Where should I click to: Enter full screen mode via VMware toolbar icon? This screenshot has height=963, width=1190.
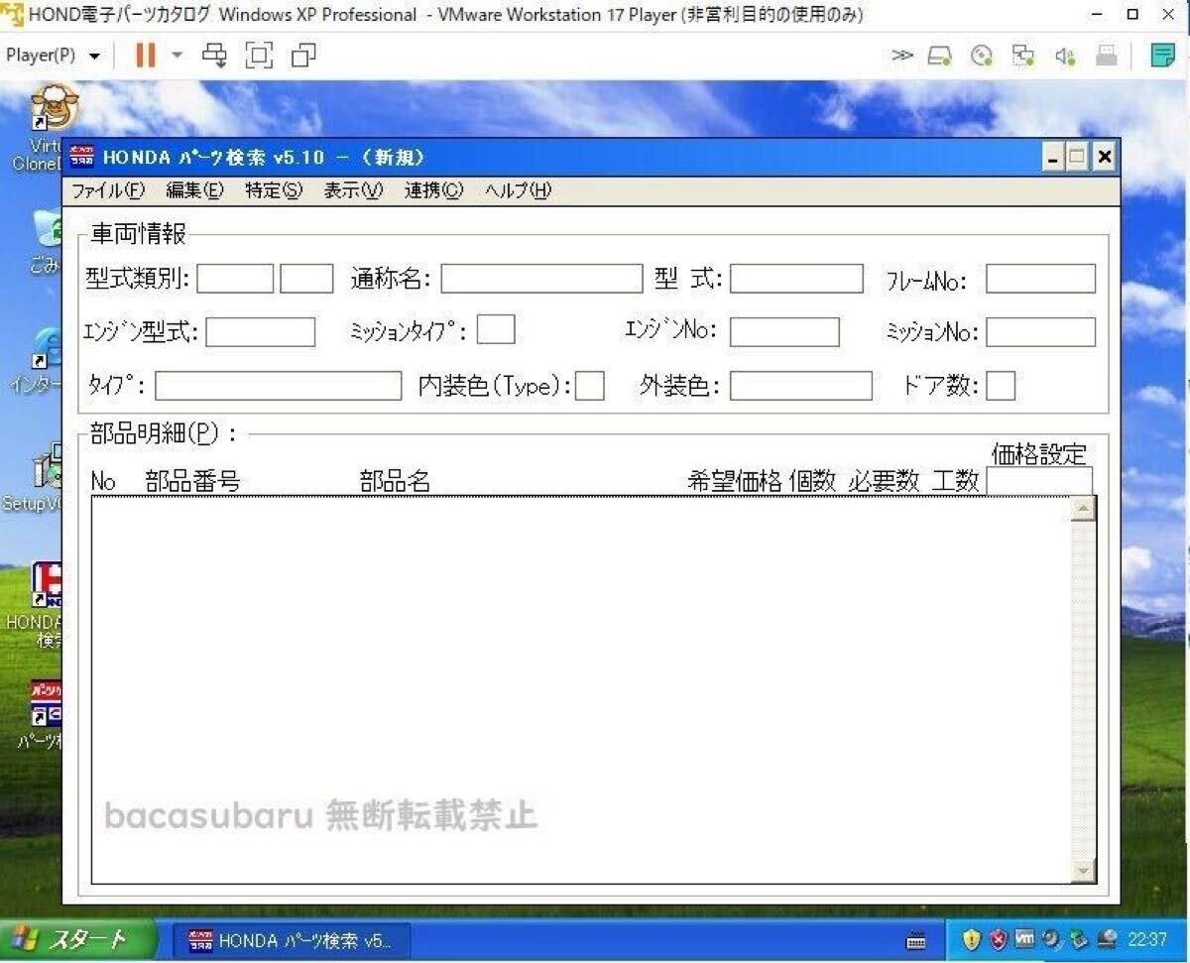coord(259,55)
